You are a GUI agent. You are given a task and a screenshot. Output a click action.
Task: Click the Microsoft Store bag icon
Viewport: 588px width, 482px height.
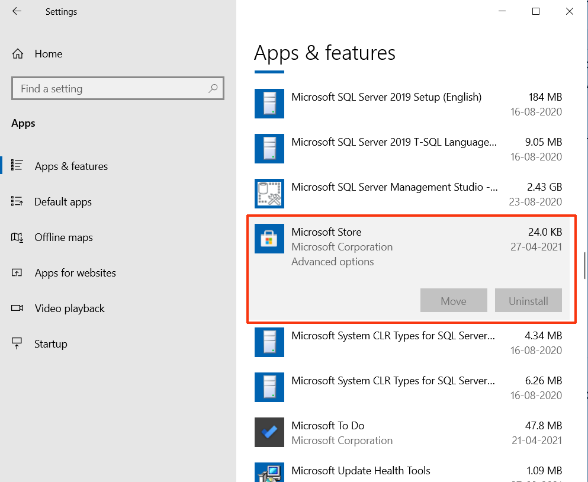(x=269, y=239)
